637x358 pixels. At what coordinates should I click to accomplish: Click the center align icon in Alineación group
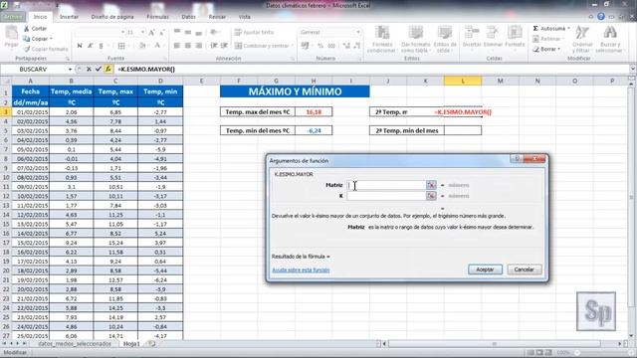[188, 46]
